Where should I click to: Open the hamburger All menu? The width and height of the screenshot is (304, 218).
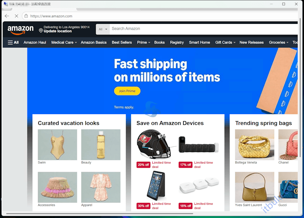tap(13, 42)
